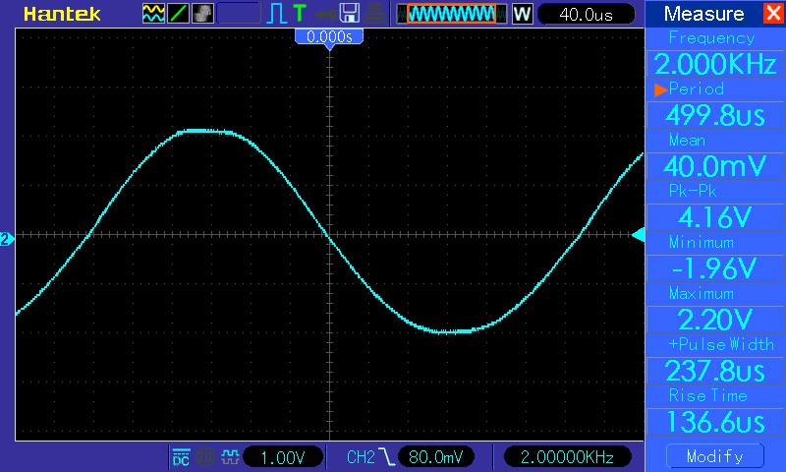The height and width of the screenshot is (472, 786).
Task: Click the 40.0mV mean value box
Action: (715, 166)
